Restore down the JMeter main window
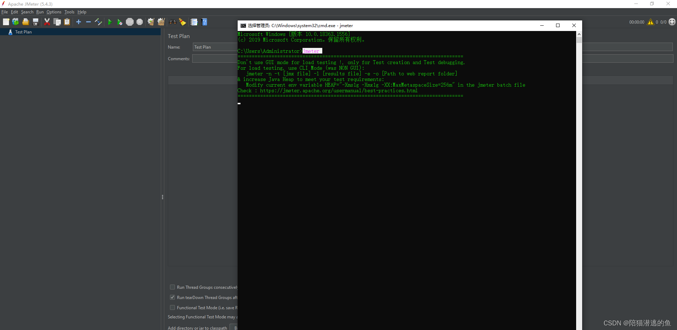This screenshot has height=330, width=677. [x=652, y=4]
